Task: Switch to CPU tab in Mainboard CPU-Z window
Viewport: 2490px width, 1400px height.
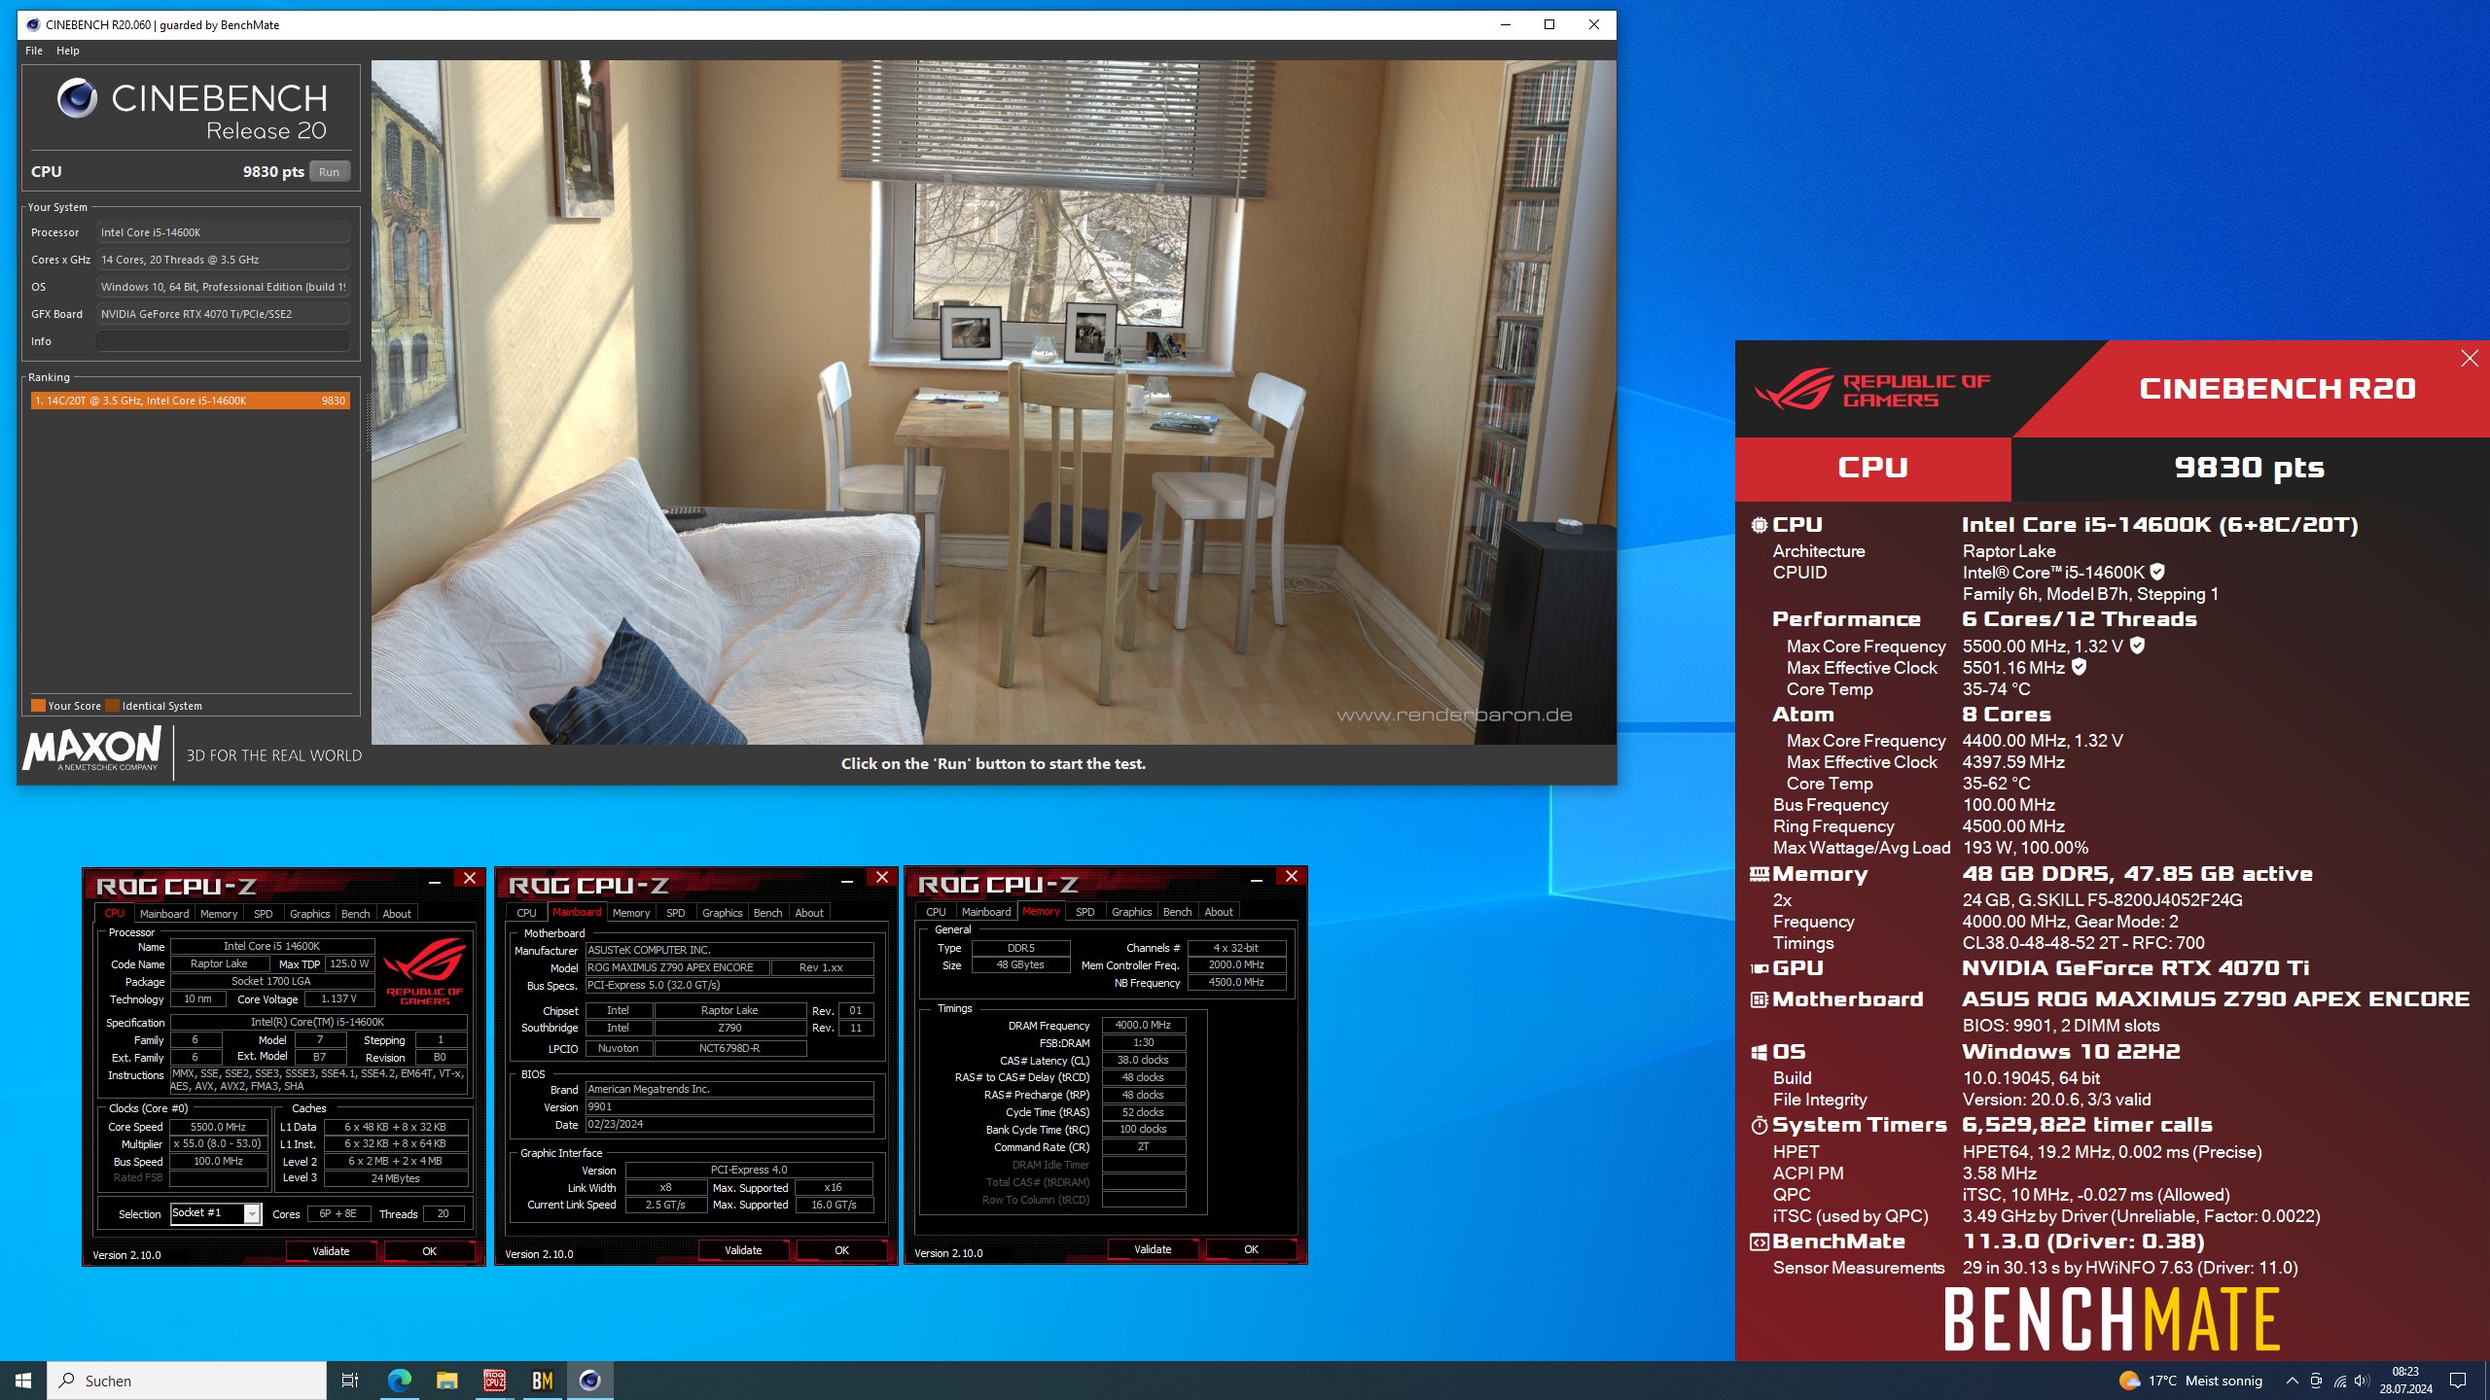Action: pos(526,913)
